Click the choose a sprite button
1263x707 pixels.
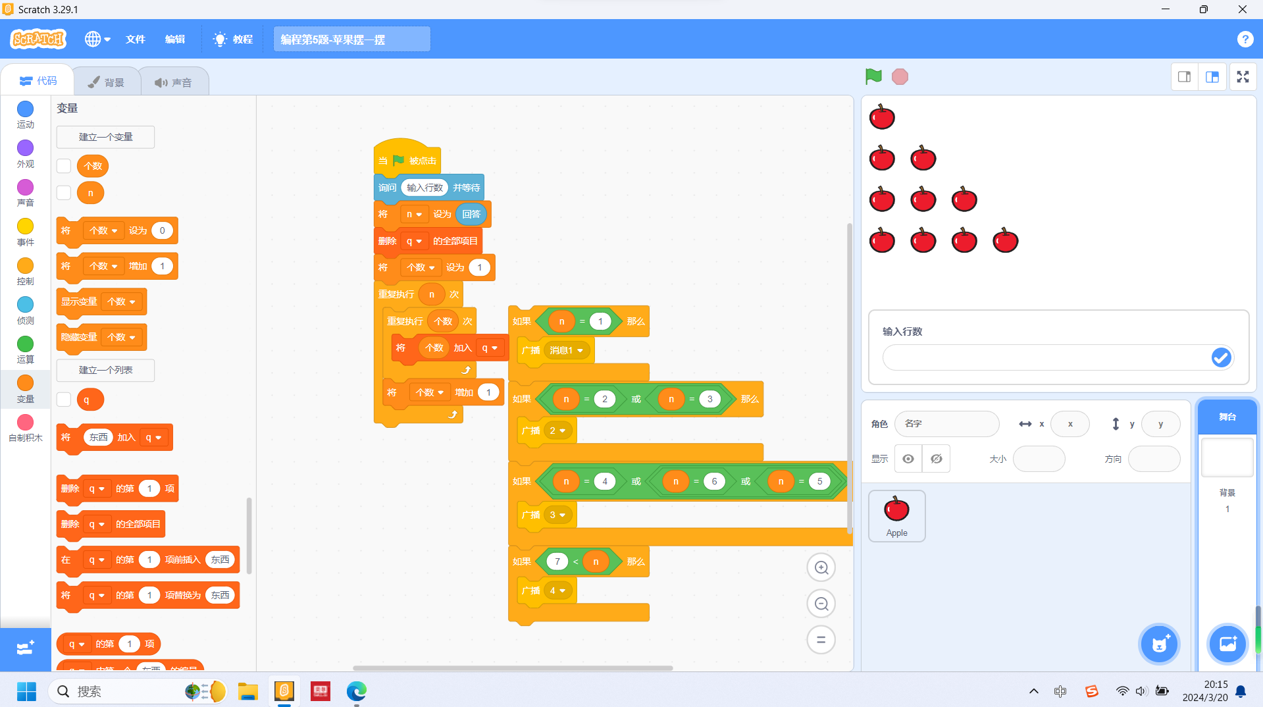[x=1159, y=644]
